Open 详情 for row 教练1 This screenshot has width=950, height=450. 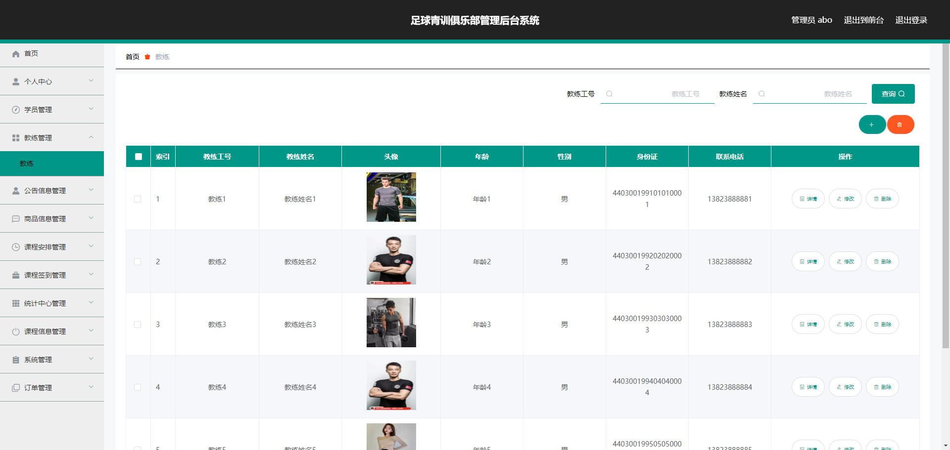[x=808, y=199]
